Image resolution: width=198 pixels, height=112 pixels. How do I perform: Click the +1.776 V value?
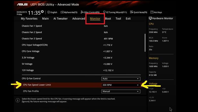pos(108,45)
